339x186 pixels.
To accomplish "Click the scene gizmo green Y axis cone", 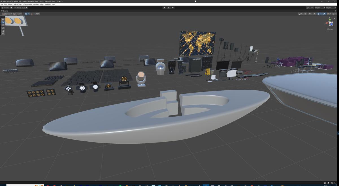I will point(330,20).
